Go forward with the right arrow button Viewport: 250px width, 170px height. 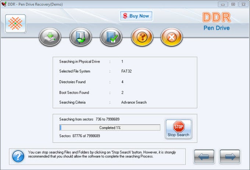230,157
